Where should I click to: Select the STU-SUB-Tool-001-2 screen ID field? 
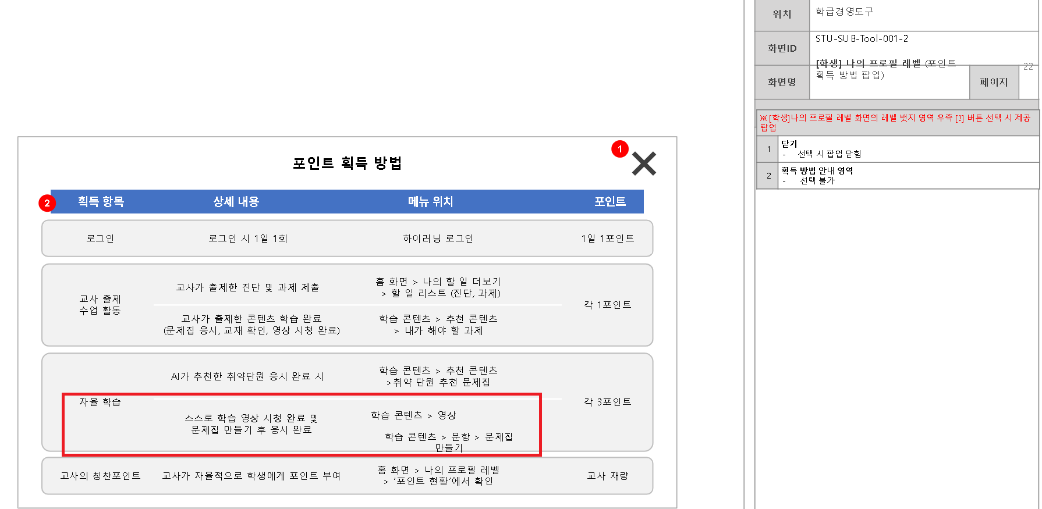coord(862,39)
